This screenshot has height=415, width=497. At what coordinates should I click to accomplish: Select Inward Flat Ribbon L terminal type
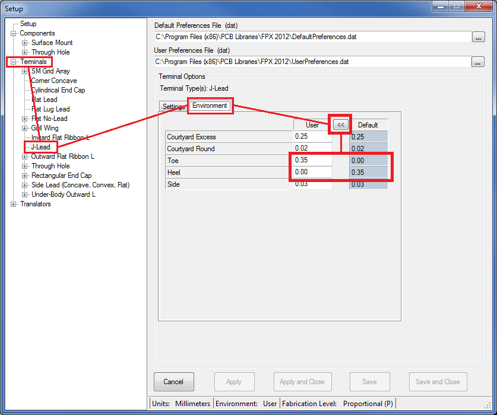60,138
